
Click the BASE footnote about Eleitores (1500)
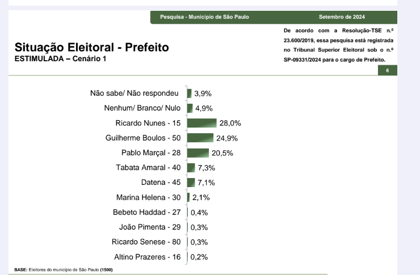64,270
